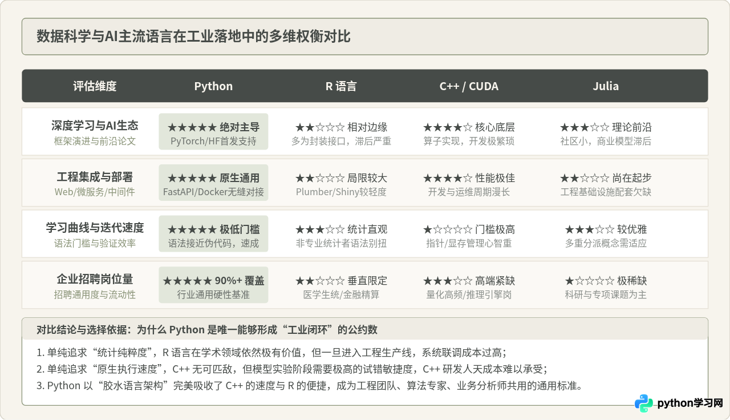
Task: Click the "尚在起步" rating
Action: (606, 178)
